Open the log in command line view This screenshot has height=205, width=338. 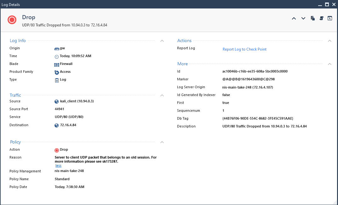(329, 18)
